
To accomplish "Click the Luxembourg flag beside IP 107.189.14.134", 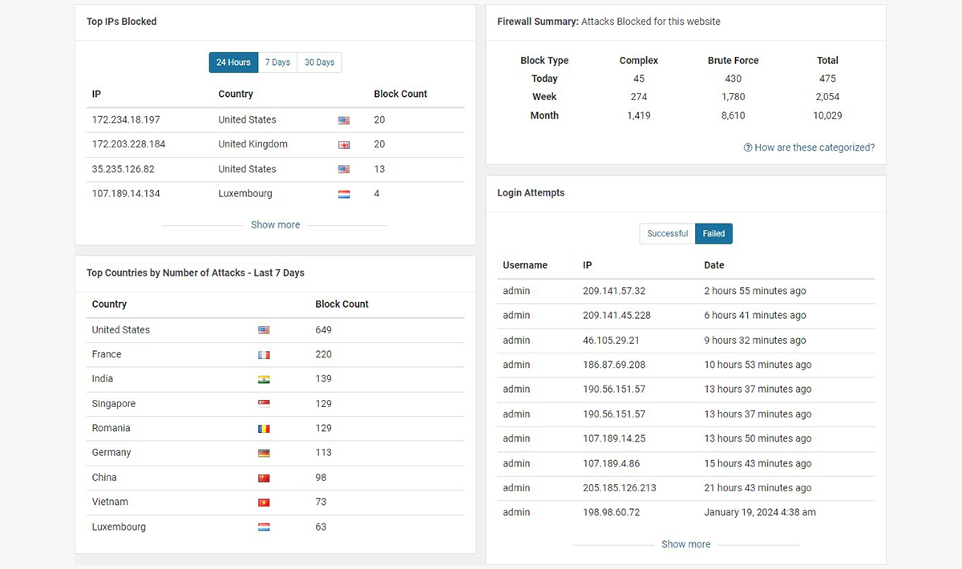I will [x=344, y=194].
